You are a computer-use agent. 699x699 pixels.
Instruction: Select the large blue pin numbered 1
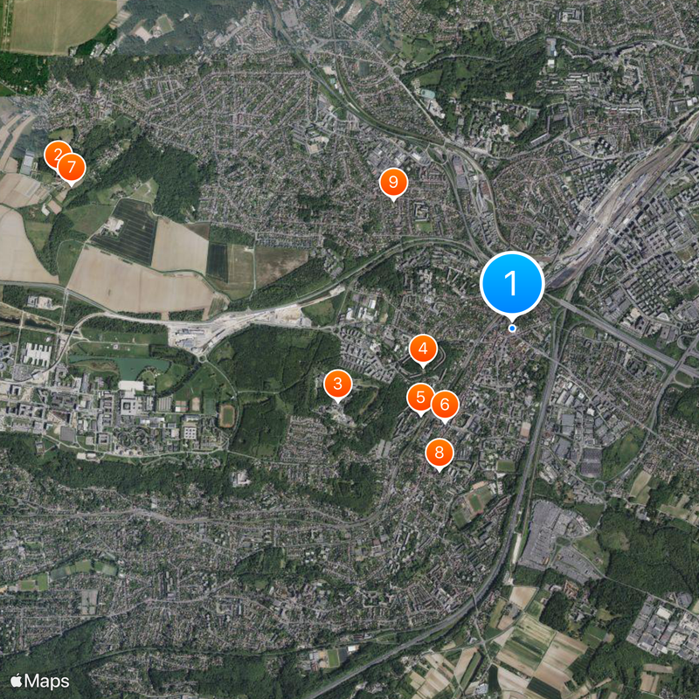point(512,284)
